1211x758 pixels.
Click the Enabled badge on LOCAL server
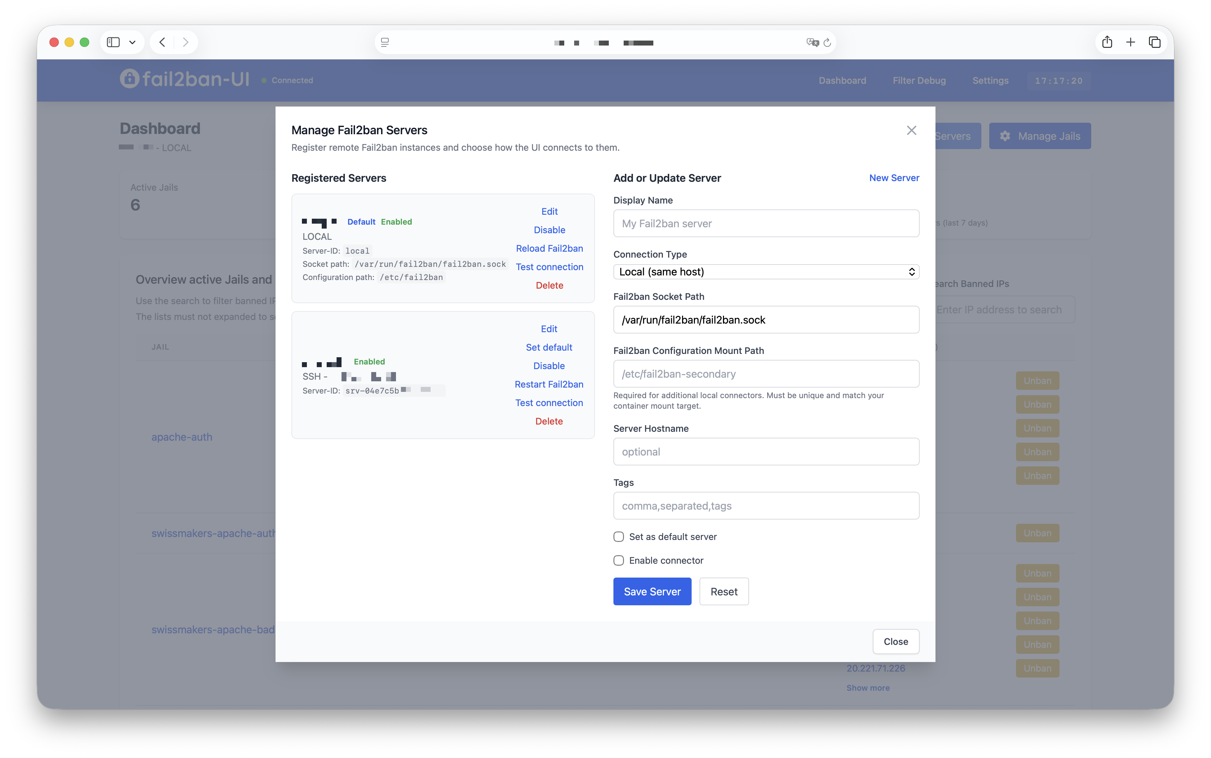pos(396,222)
